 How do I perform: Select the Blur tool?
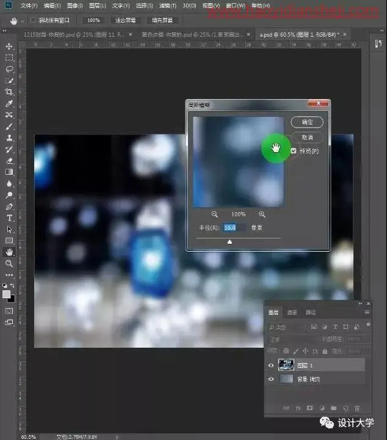pos(9,183)
